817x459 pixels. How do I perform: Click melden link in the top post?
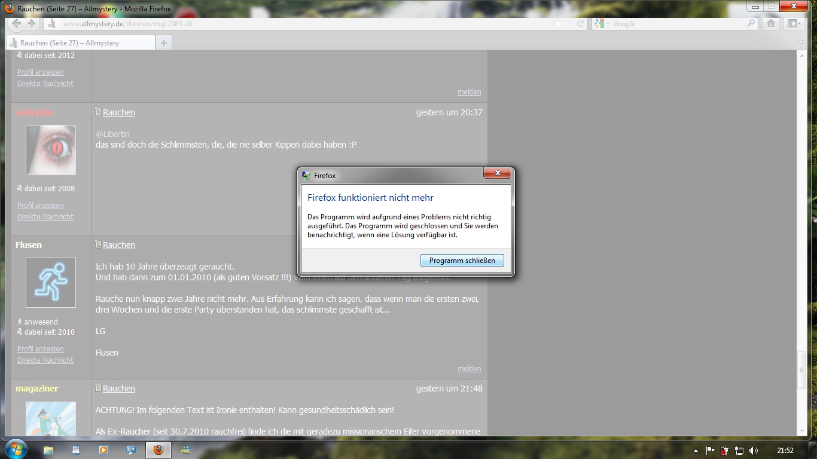tap(470, 92)
